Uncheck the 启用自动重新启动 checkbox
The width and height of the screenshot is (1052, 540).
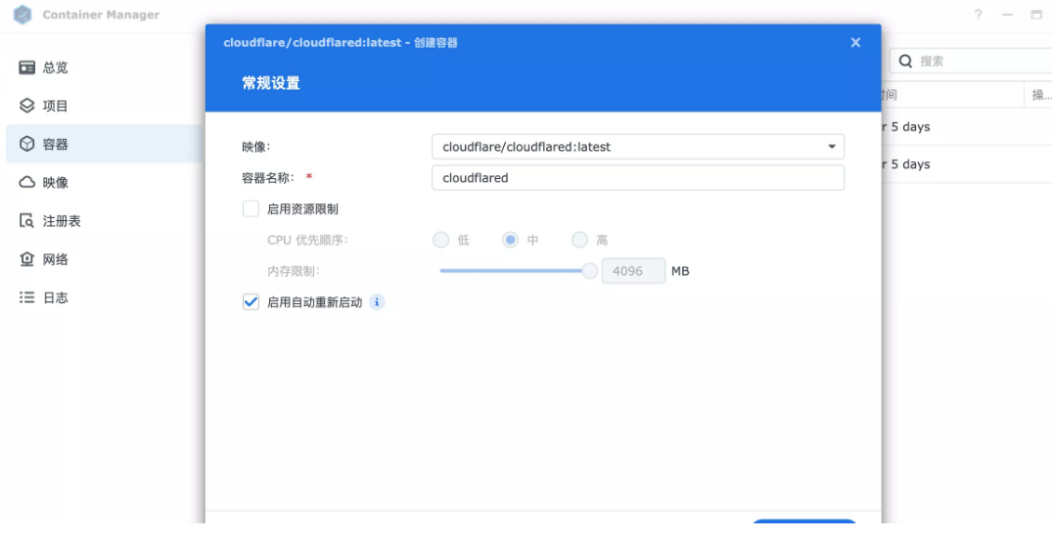pos(251,302)
